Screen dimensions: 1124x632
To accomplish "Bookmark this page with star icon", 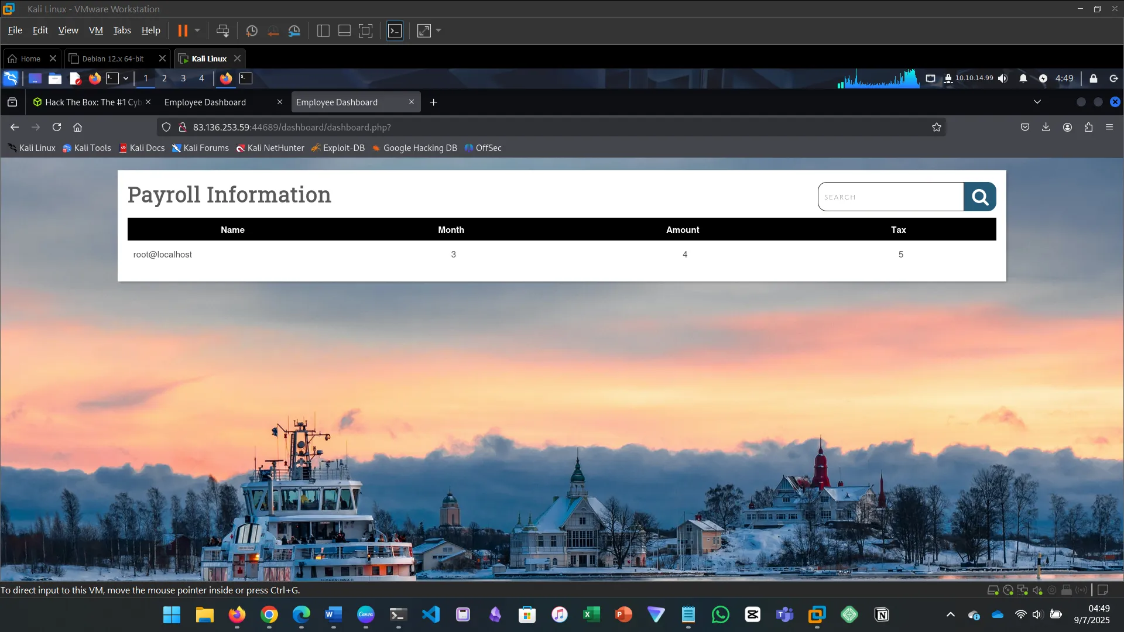I will tap(936, 127).
